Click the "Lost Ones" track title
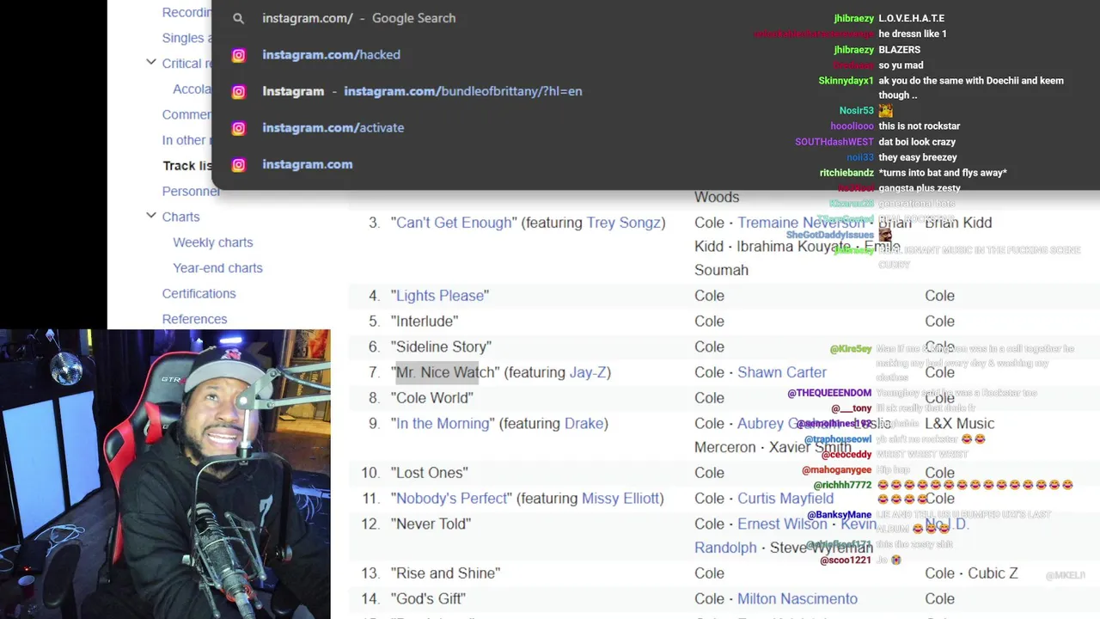Image resolution: width=1100 pixels, height=619 pixels. (430, 473)
